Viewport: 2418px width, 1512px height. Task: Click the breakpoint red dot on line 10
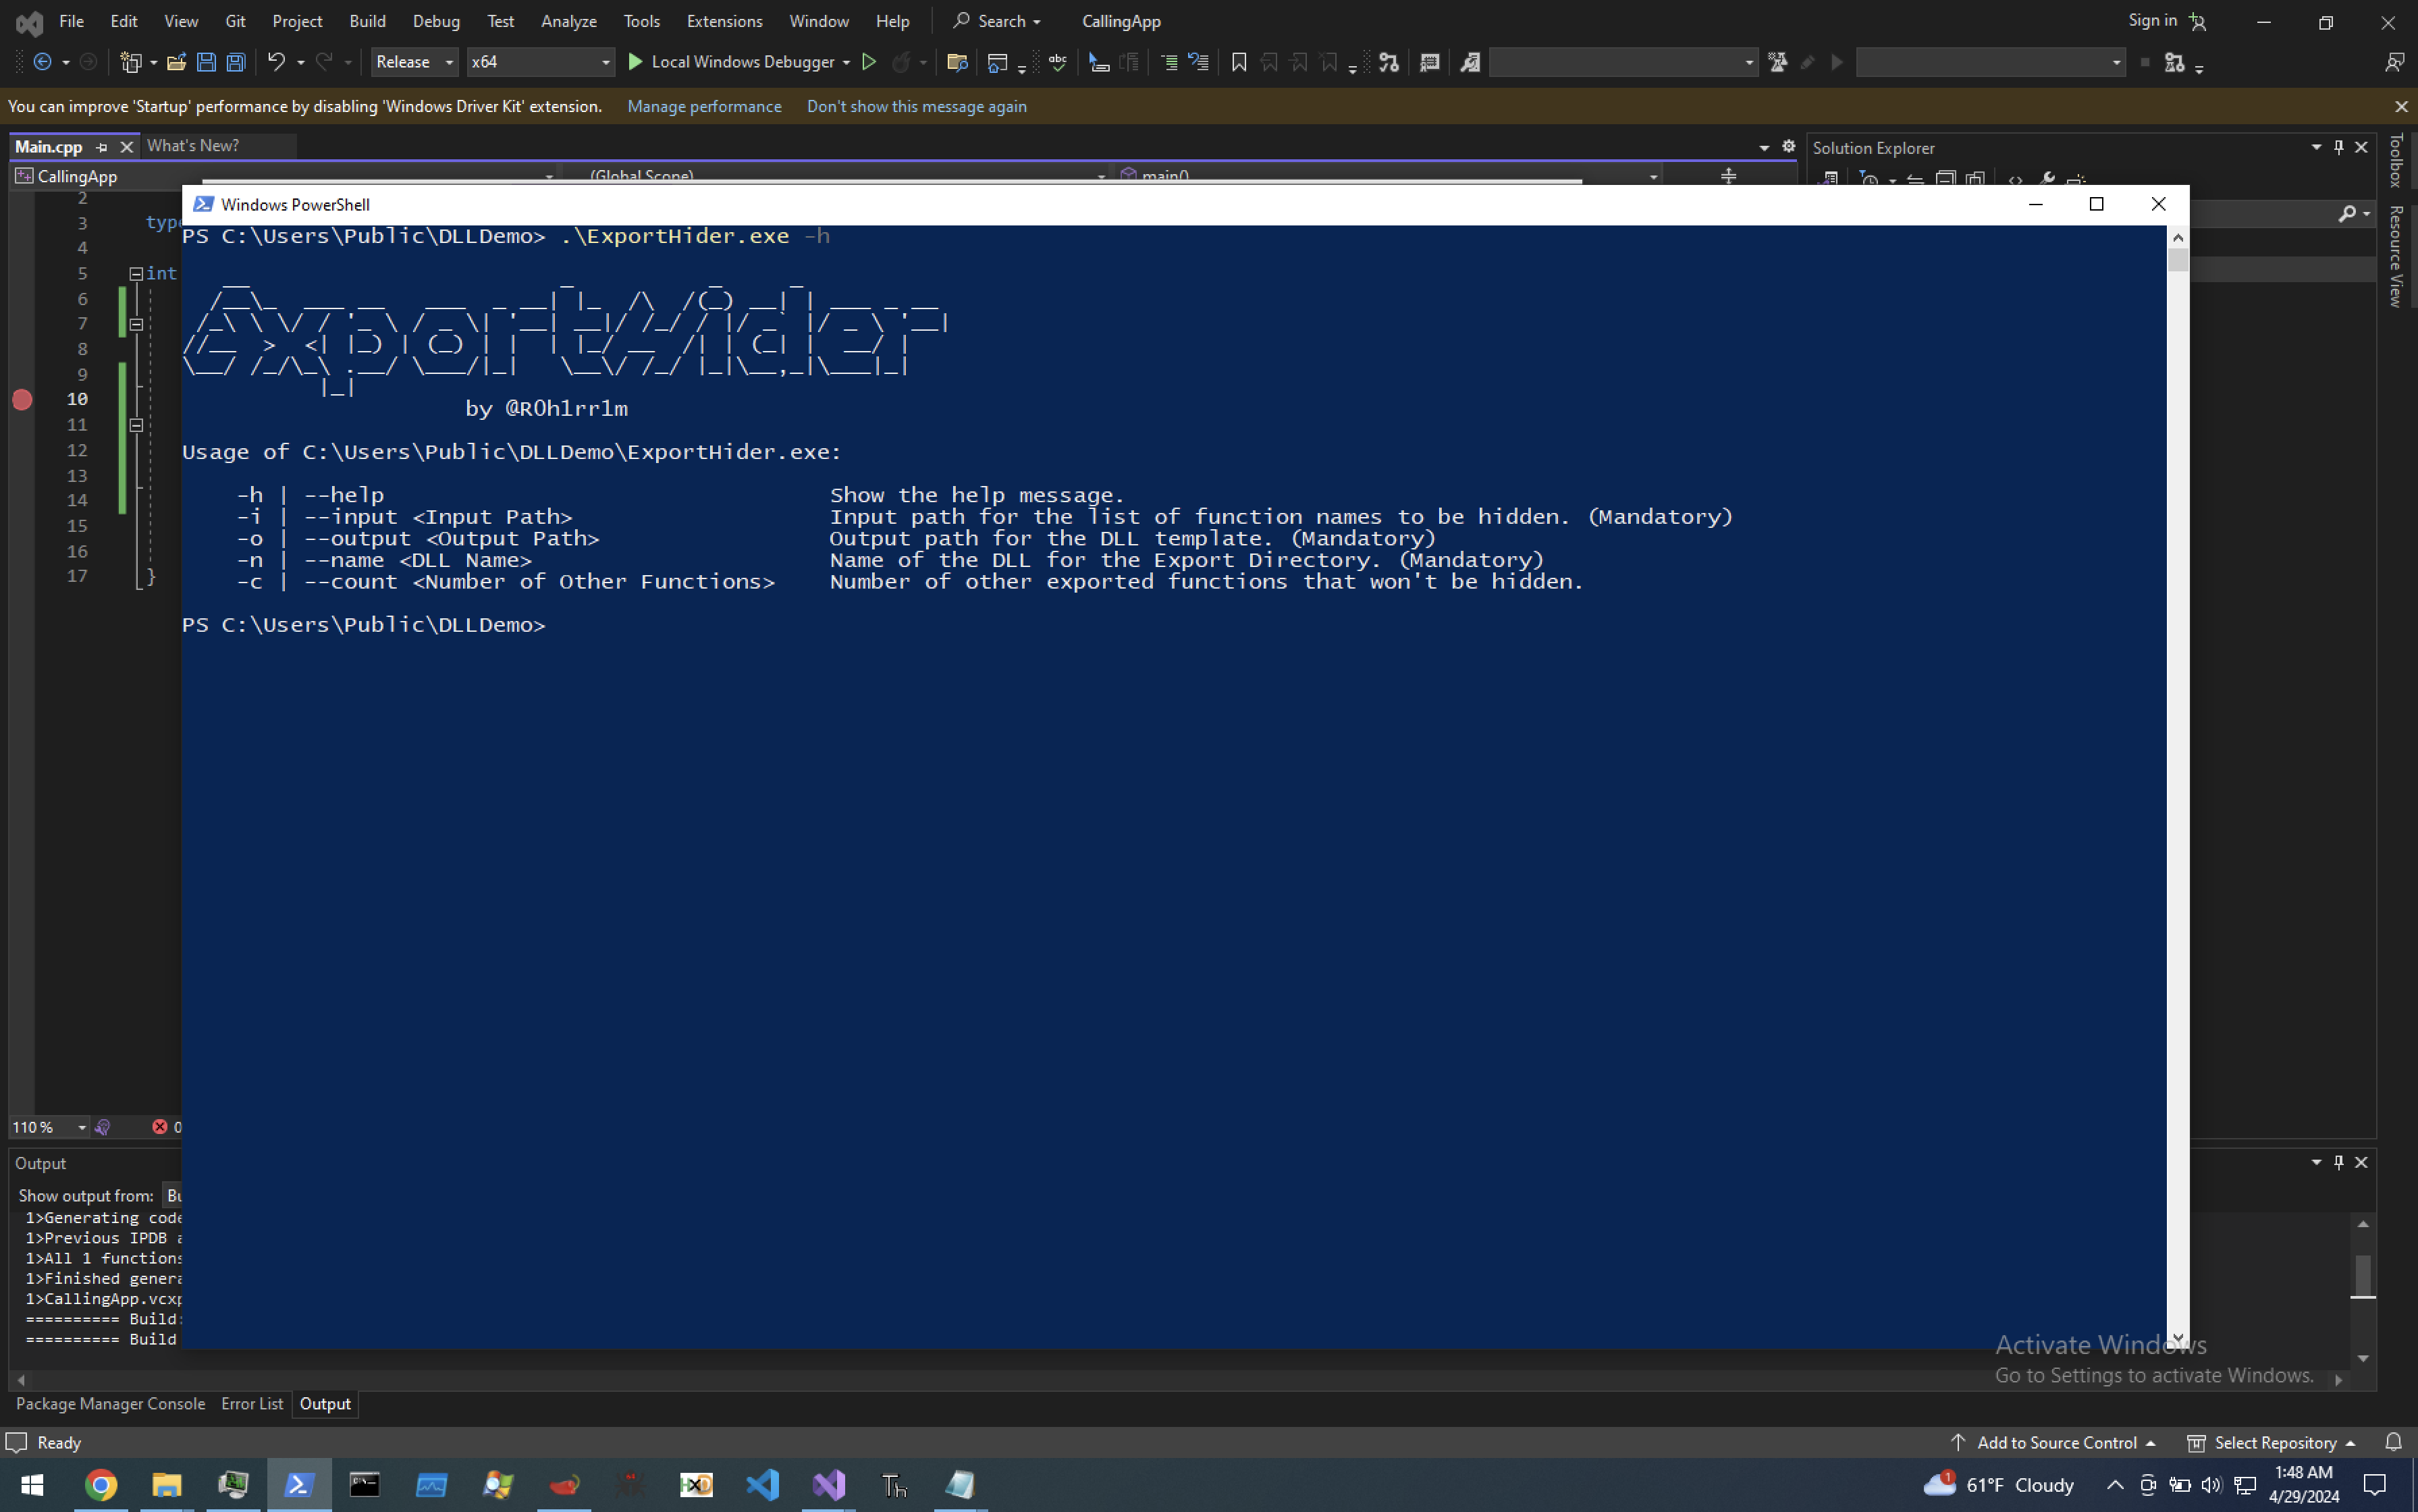tap(22, 399)
